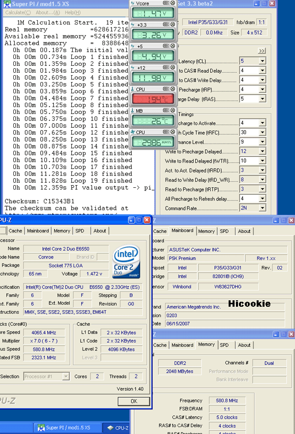295x434 pixels.
Task: Open the Precharge (tRP) value dropdown
Action: (x=262, y=89)
